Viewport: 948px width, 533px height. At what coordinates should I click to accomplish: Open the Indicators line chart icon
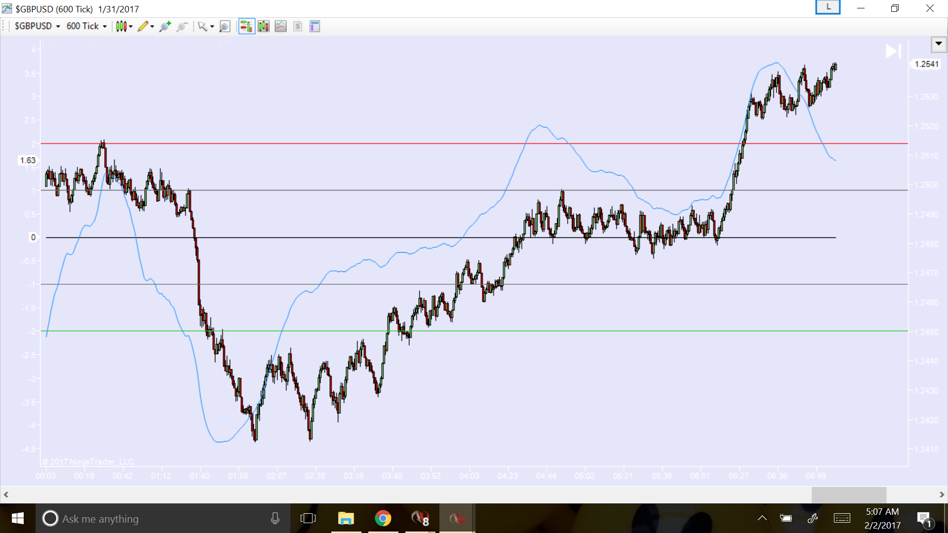280,26
